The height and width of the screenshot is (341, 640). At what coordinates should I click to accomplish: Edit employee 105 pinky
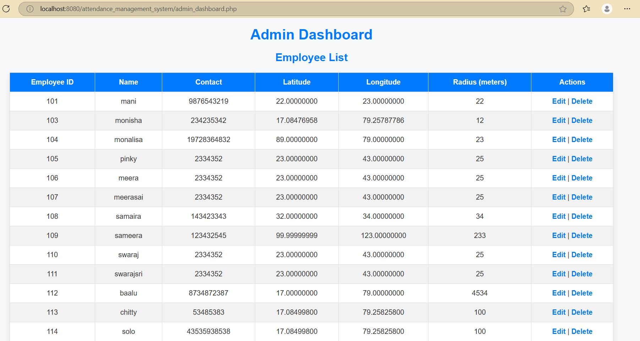tap(559, 159)
